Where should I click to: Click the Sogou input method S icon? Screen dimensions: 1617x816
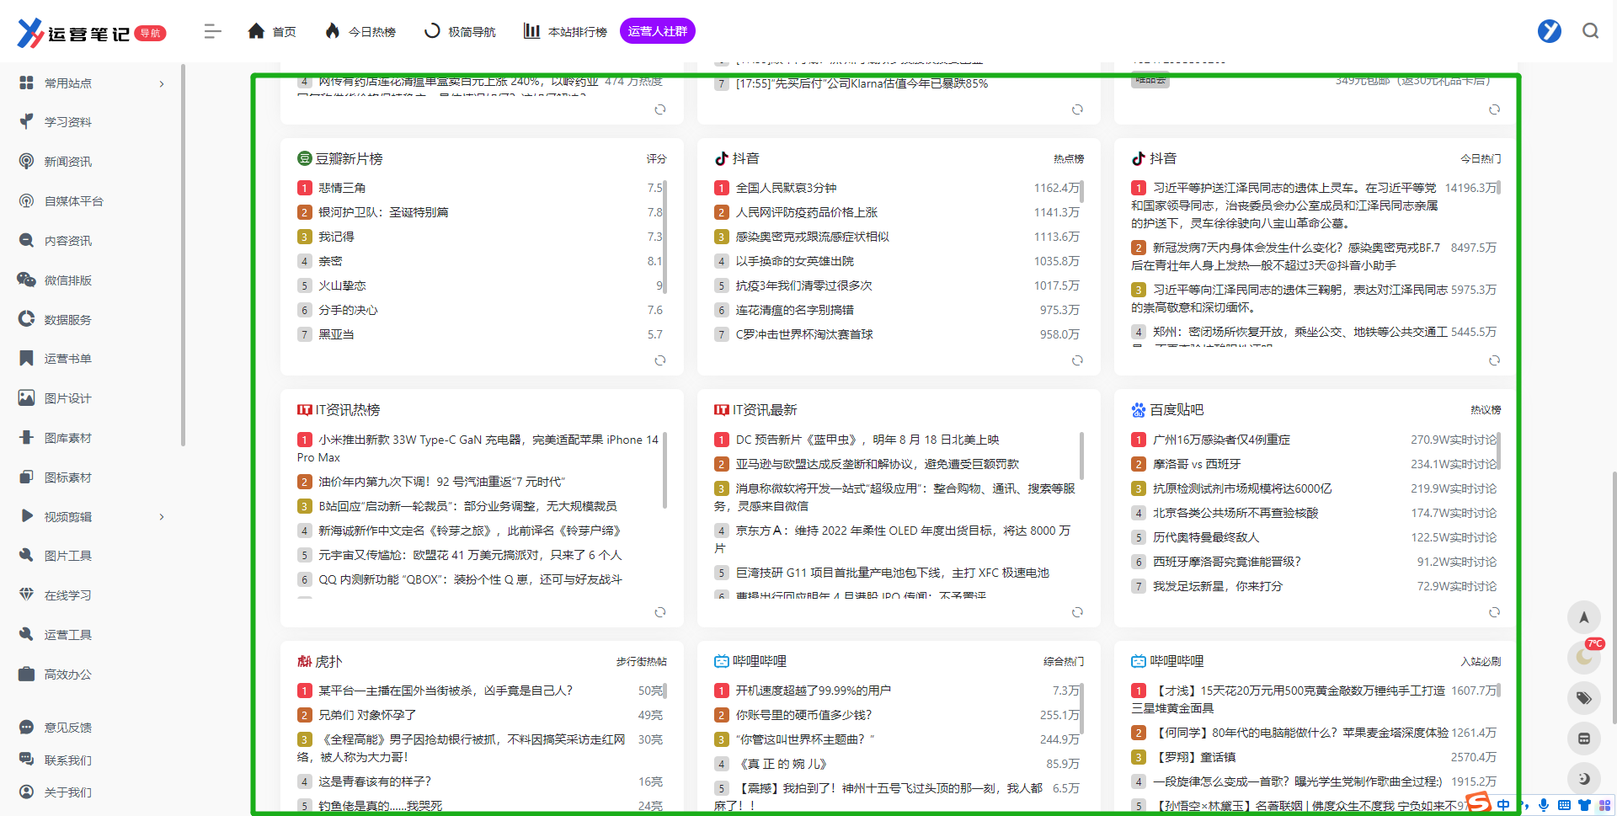1479,803
